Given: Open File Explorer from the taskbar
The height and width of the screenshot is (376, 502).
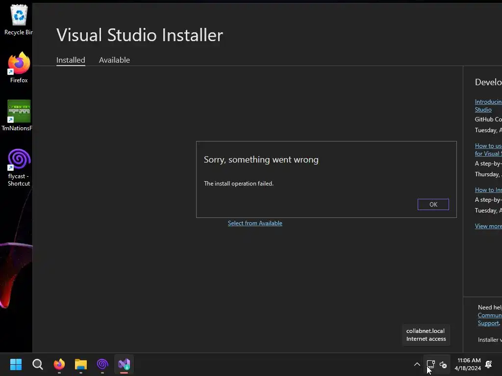Looking at the screenshot, I should (81, 364).
